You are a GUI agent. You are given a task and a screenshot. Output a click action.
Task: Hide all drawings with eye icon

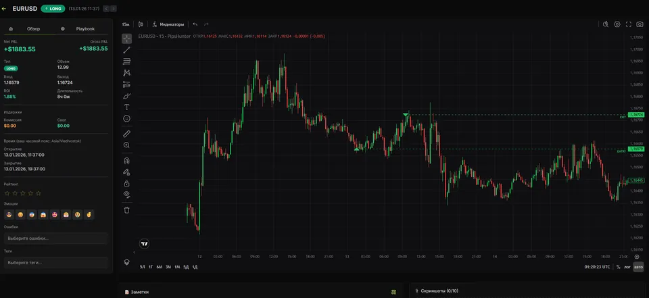pos(126,195)
